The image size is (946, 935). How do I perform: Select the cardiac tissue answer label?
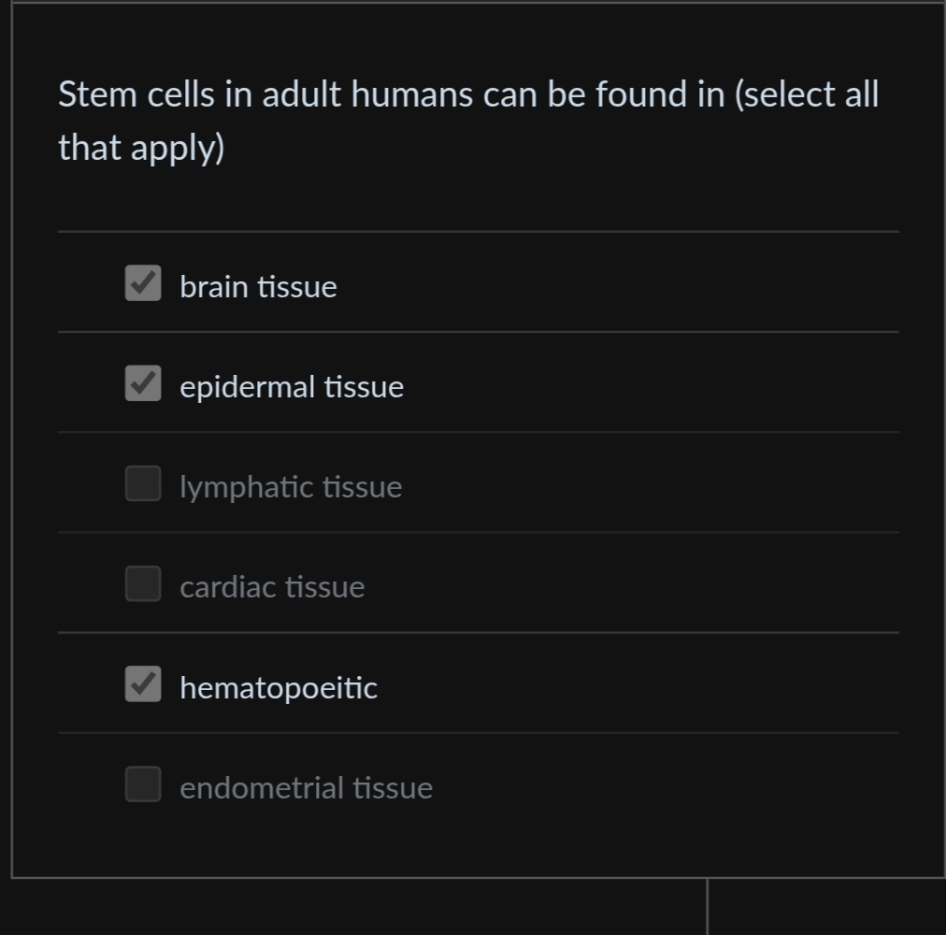[x=272, y=586]
